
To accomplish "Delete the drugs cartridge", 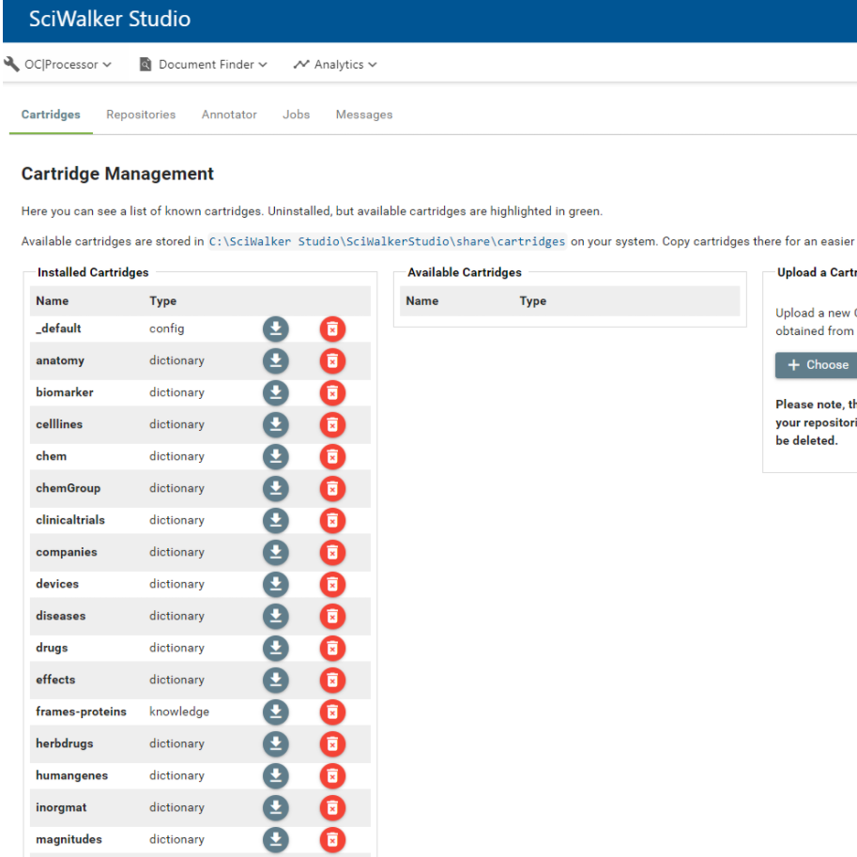I will [x=332, y=648].
